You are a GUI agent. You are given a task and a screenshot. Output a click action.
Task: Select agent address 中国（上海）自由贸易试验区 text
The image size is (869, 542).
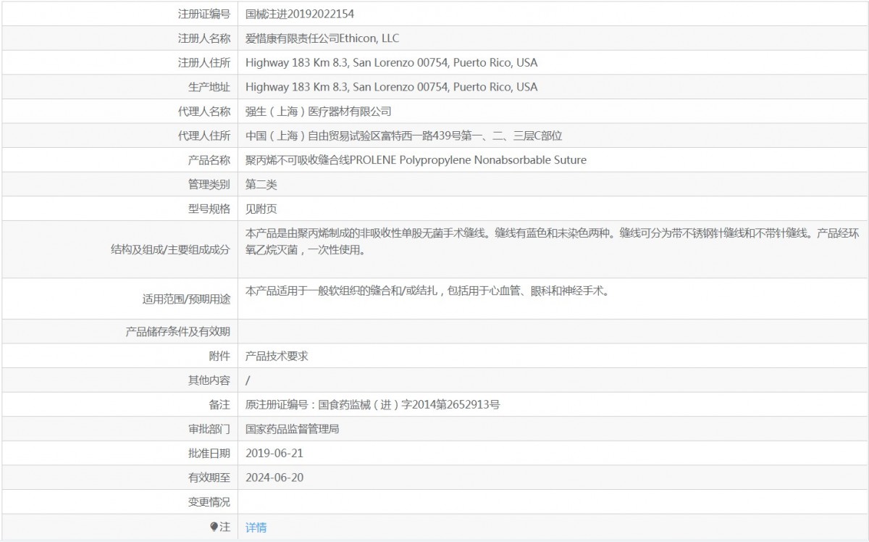pyautogui.click(x=404, y=135)
